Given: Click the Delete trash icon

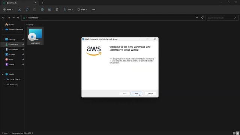Looking at the screenshot, I should click(57, 9).
